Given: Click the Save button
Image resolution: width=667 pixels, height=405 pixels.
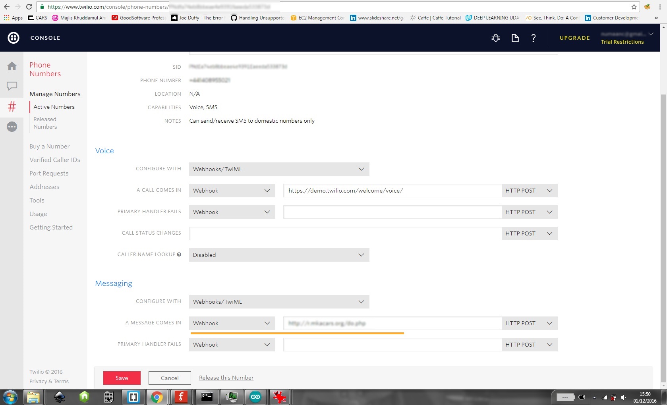Looking at the screenshot, I should (x=122, y=378).
